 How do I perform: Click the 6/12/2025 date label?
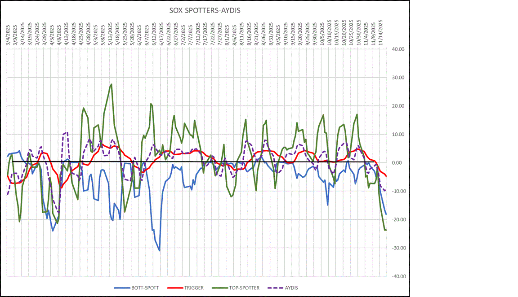(x=154, y=34)
